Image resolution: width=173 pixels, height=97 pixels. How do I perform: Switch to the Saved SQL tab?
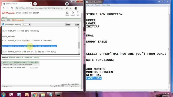[28, 57]
